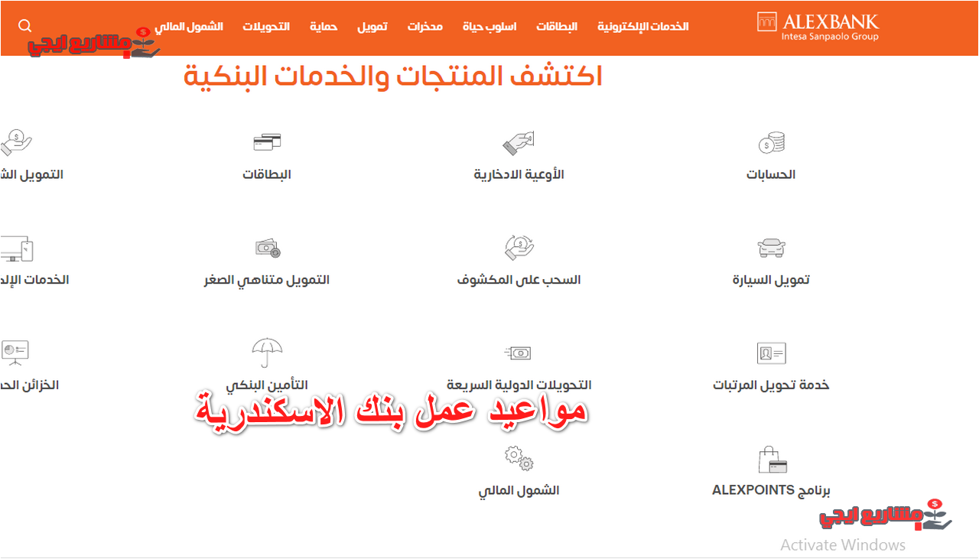This screenshot has width=979, height=559.
Task: Open the التحويلات menu
Action: (266, 26)
